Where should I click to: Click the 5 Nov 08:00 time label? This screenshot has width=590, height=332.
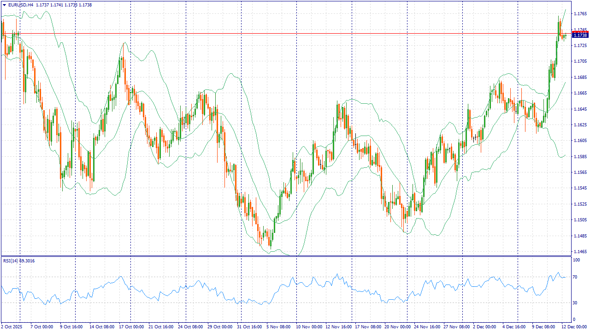pyautogui.click(x=279, y=326)
